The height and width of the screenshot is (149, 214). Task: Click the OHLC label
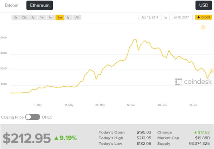tap(47, 117)
